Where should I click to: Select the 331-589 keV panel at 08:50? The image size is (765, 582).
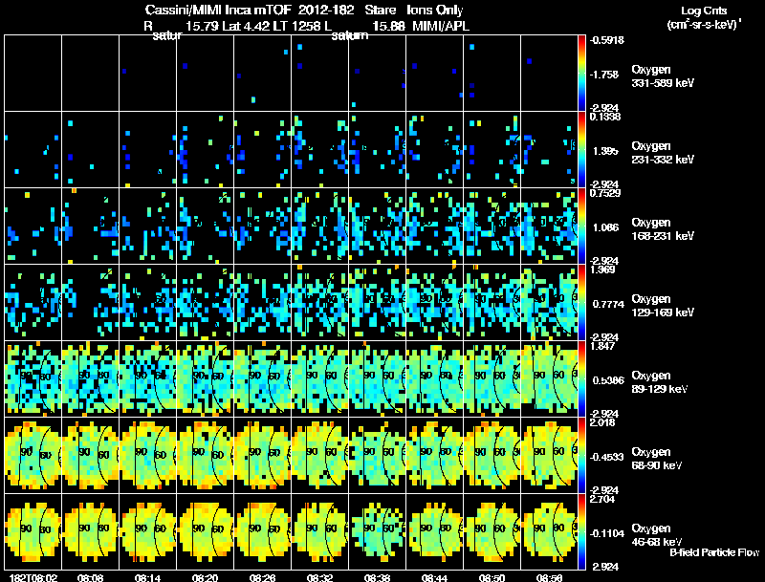(x=492, y=74)
